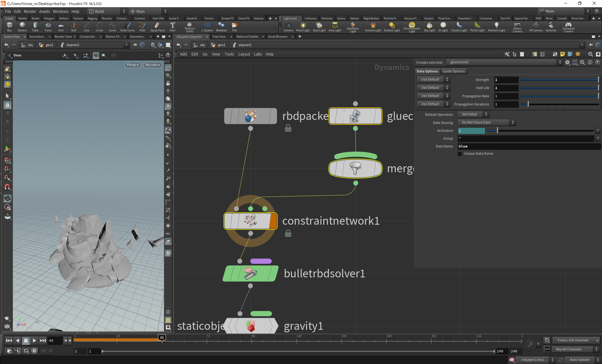Open Half-Life Use Default dropdown

[x=433, y=88]
